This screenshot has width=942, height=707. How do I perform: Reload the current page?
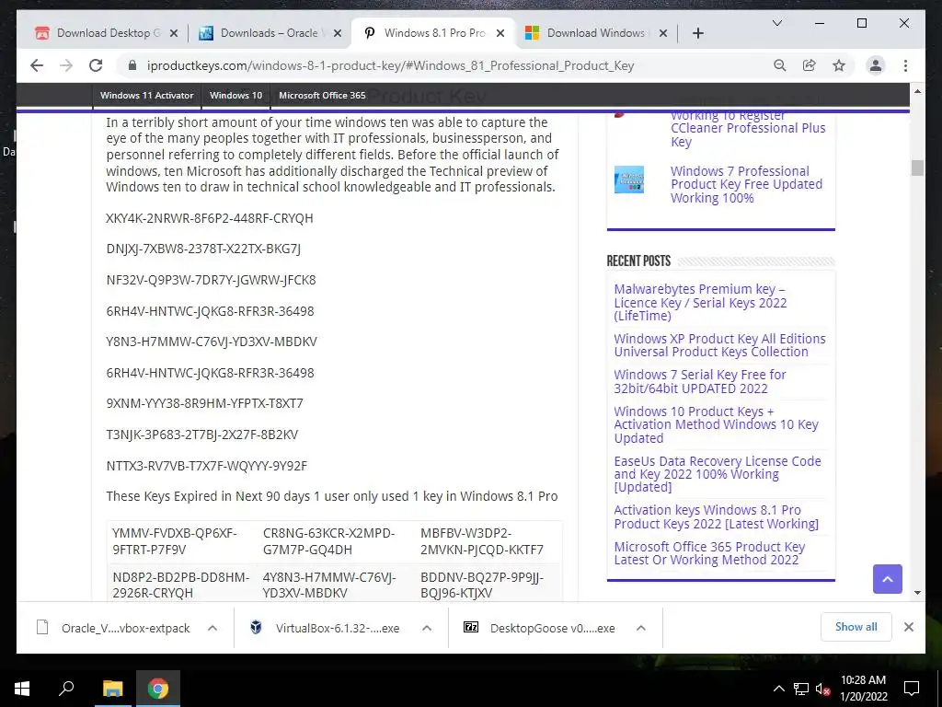pos(96,65)
